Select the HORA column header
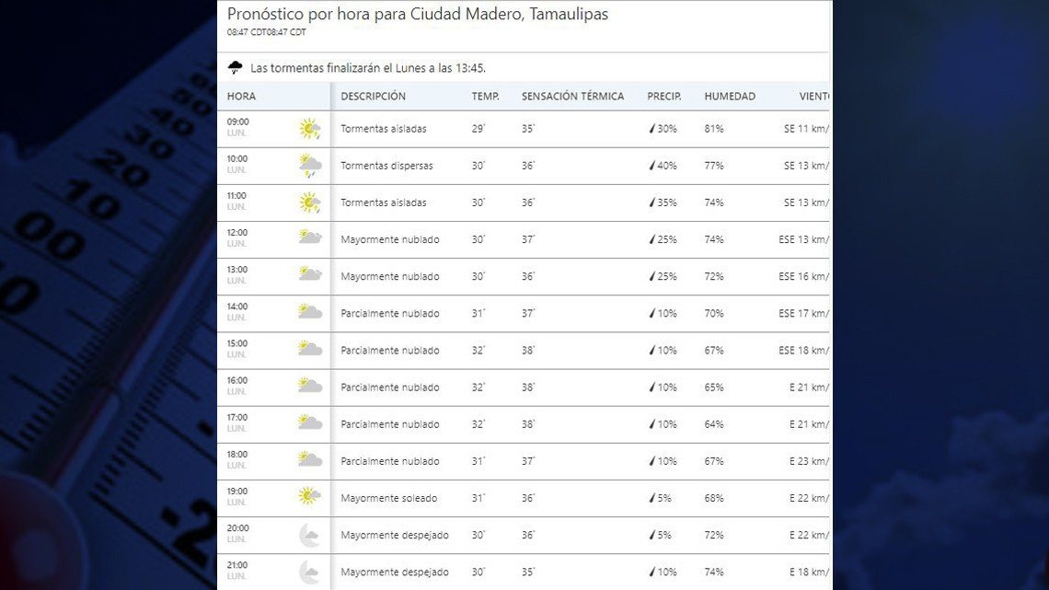 click(x=241, y=96)
